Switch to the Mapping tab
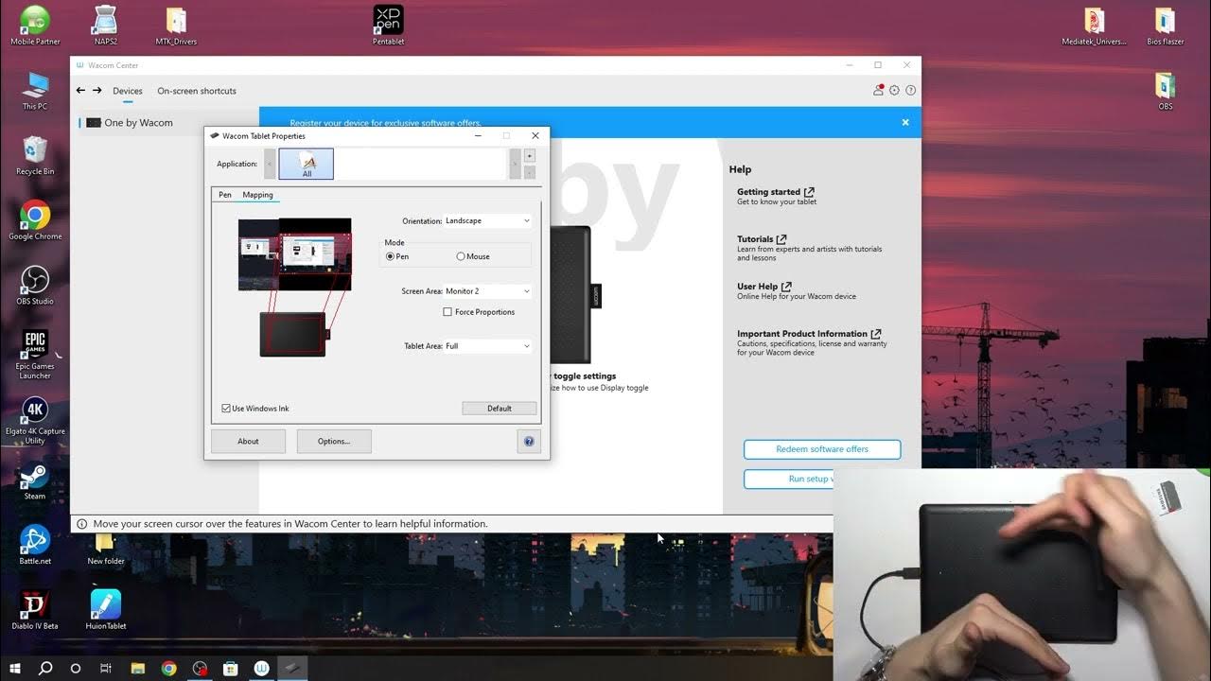The image size is (1211, 681). tap(257, 195)
